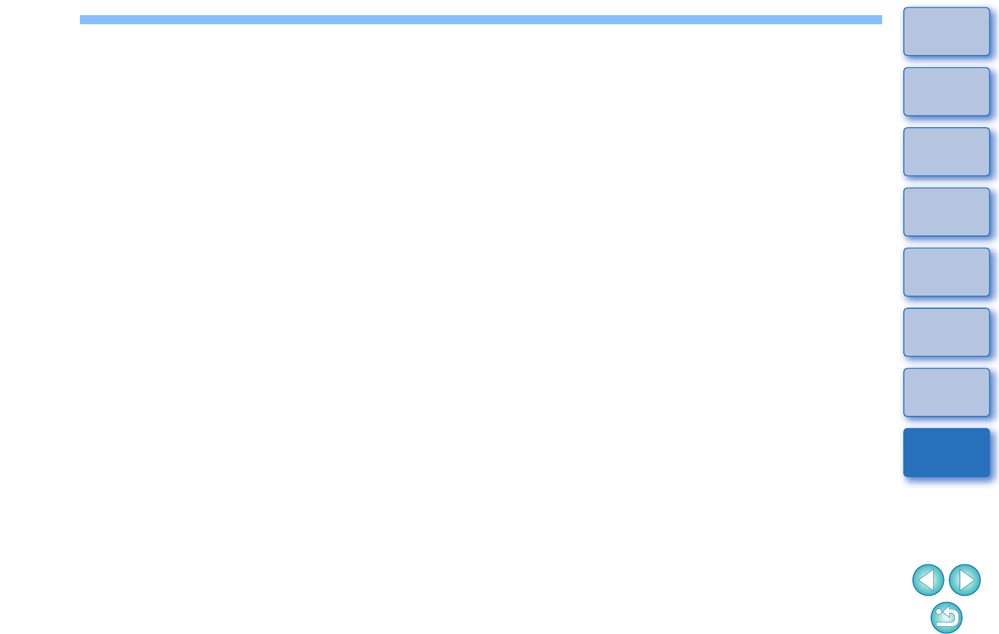The image size is (999, 634).
Task: Open the first light blue sidebar tab
Action: 946,31
